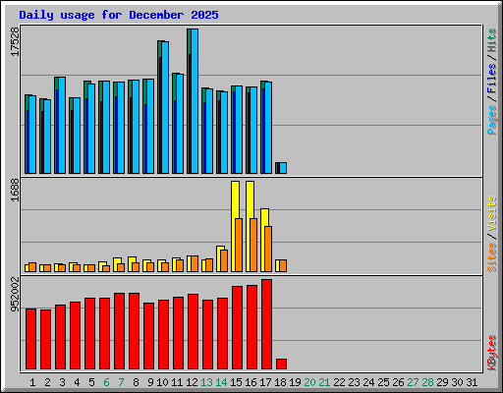Image resolution: width=503 pixels, height=393 pixels.
Task: Click day 30 on the date axis
Action: [x=458, y=382]
